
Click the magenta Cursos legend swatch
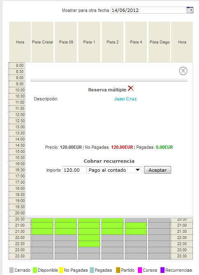coord(140,270)
